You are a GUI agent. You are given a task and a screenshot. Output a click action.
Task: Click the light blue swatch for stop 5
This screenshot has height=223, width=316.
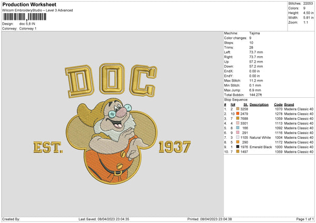[238, 128]
